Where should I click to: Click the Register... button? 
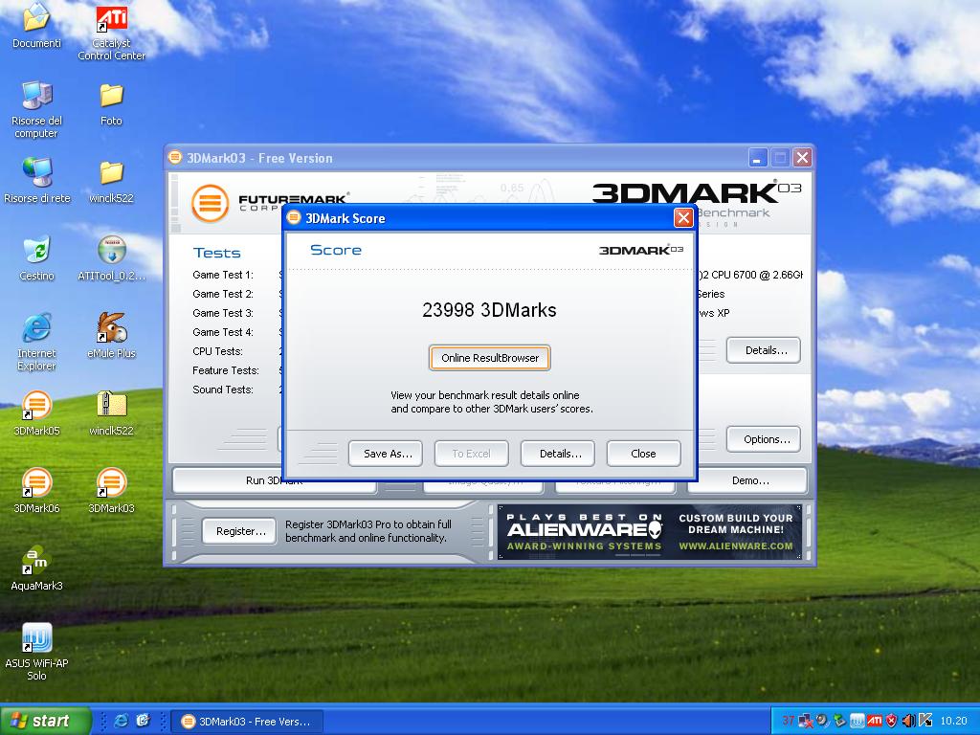pos(240,531)
